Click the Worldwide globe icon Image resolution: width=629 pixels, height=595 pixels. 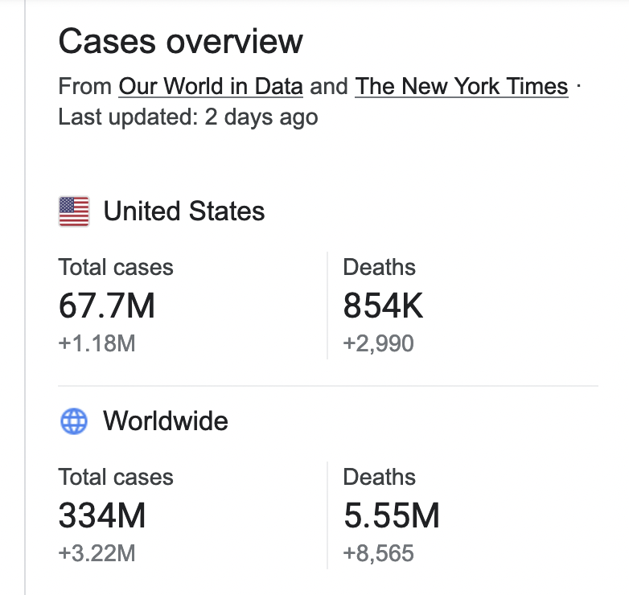click(x=74, y=421)
